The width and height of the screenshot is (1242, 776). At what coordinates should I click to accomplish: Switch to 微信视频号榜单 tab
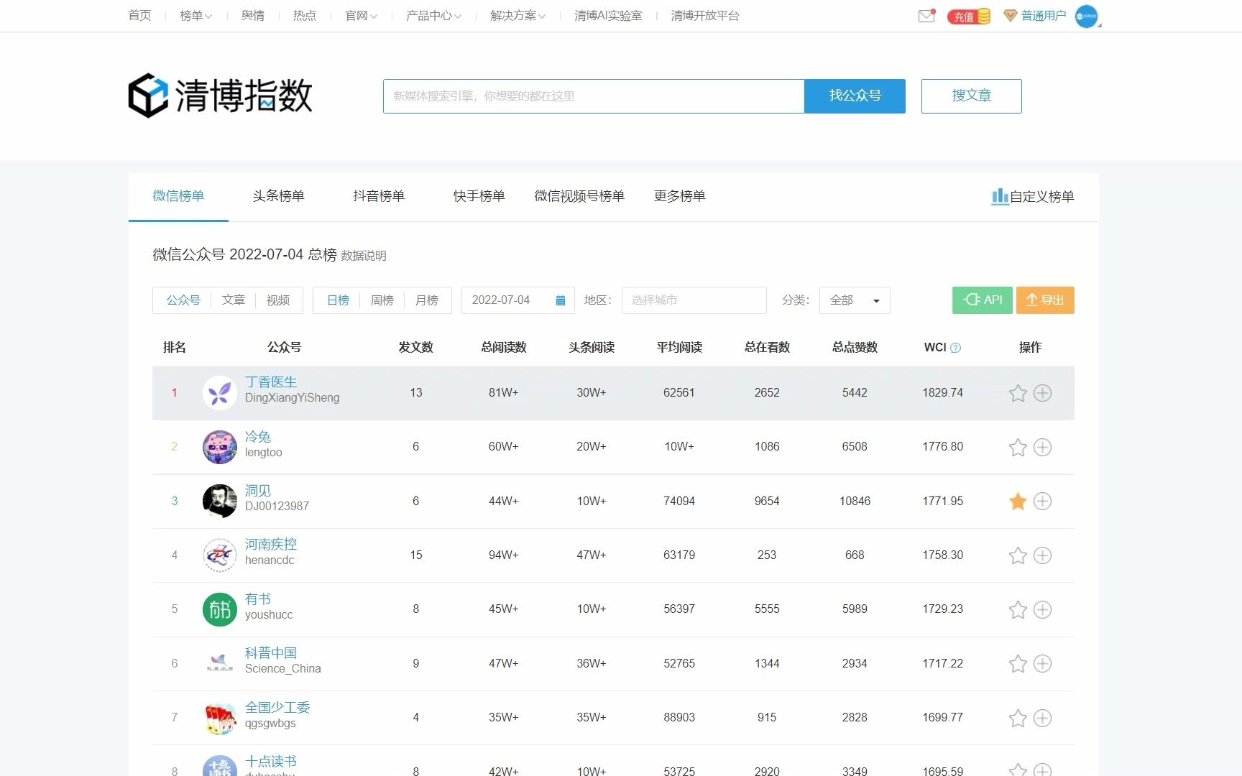[x=579, y=196]
